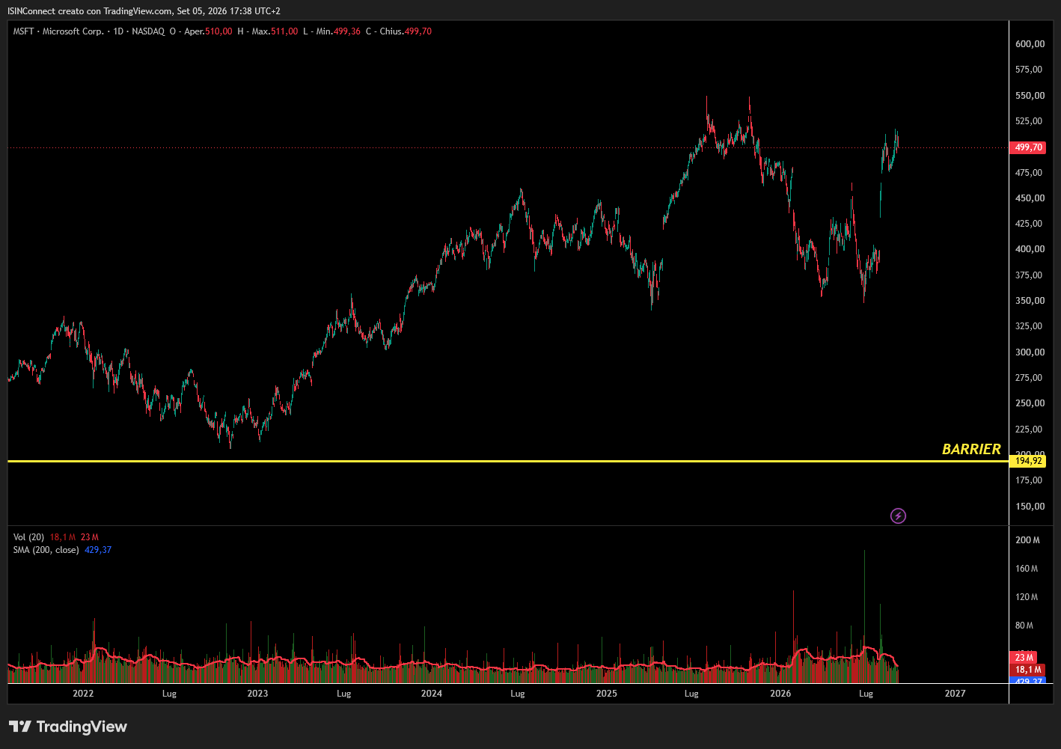The width and height of the screenshot is (1061, 749).
Task: Click the 525,00 price axis label
Action: [1029, 121]
